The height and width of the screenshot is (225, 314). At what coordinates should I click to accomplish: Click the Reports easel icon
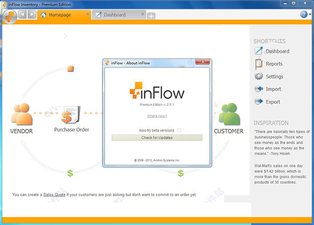[x=259, y=64]
